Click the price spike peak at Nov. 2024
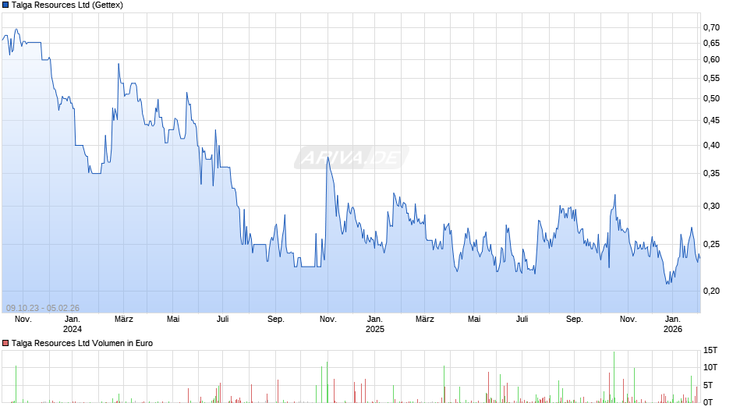Viewport: 733px width, 410px height. click(328, 158)
